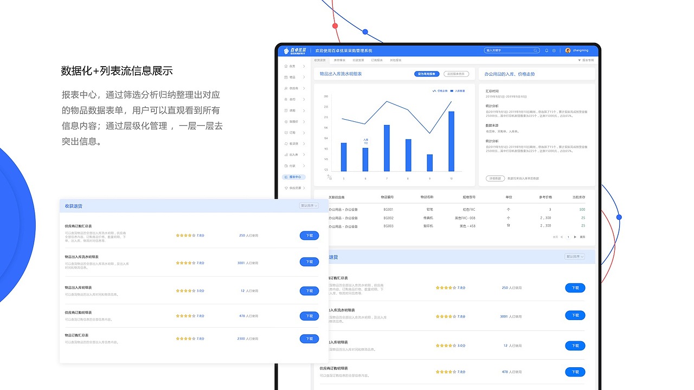Click the circular plus icon in header
This screenshot has width=694, height=390.
point(554,50)
